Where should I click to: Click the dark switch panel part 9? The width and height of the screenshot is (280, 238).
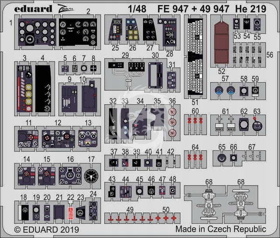[x=69, y=99]
